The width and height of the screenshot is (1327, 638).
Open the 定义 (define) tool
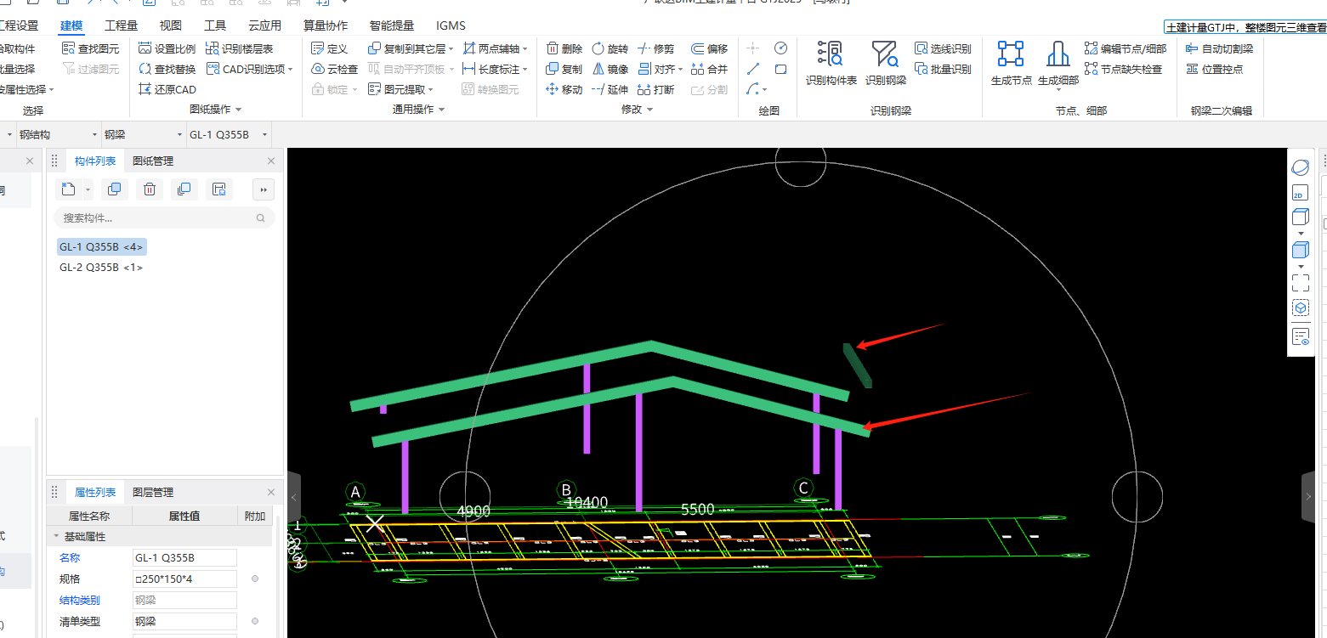tap(330, 49)
